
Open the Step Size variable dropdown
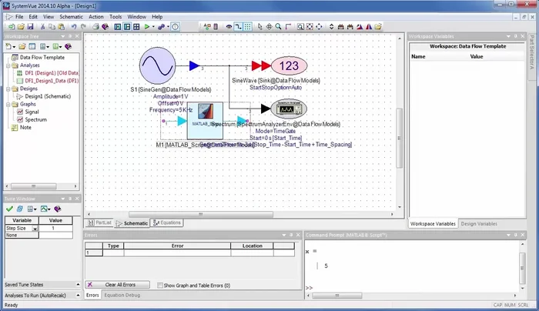35,229
